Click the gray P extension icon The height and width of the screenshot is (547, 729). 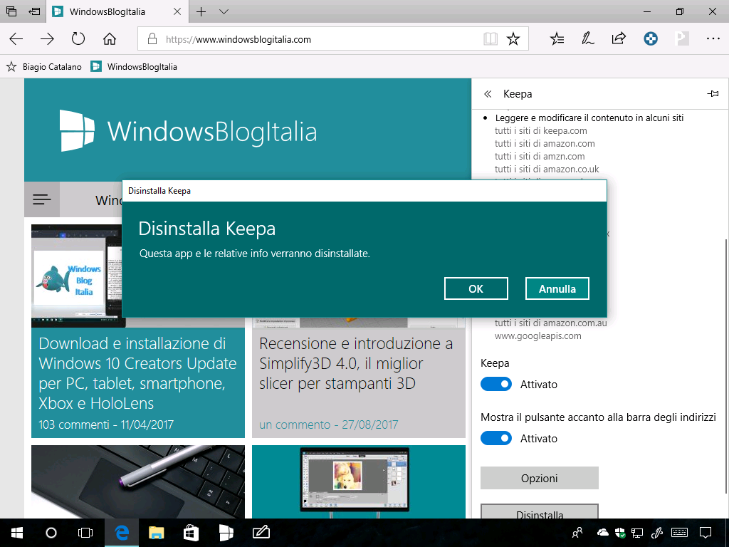pos(681,39)
